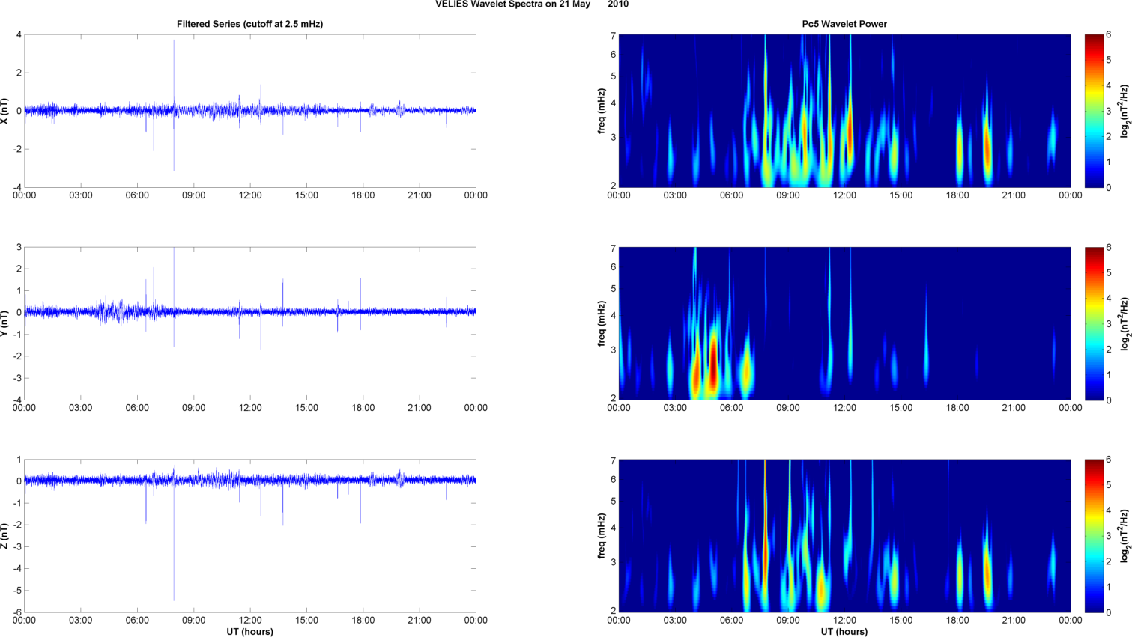The height and width of the screenshot is (637, 1132).
Task: Click the "Z (nT)" axis label
Action: pyautogui.click(x=5, y=536)
